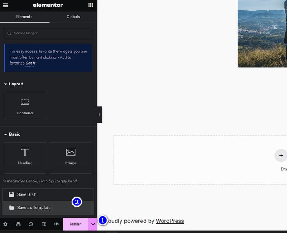Image resolution: width=287 pixels, height=233 pixels.
Task: Select the Container layout widget
Action: pos(25,106)
